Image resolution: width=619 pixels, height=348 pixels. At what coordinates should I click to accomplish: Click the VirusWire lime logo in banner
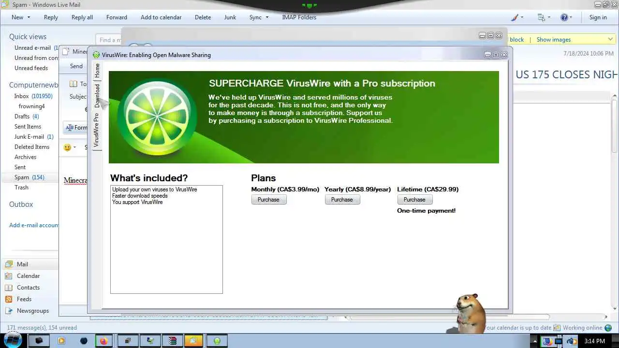[x=157, y=116]
